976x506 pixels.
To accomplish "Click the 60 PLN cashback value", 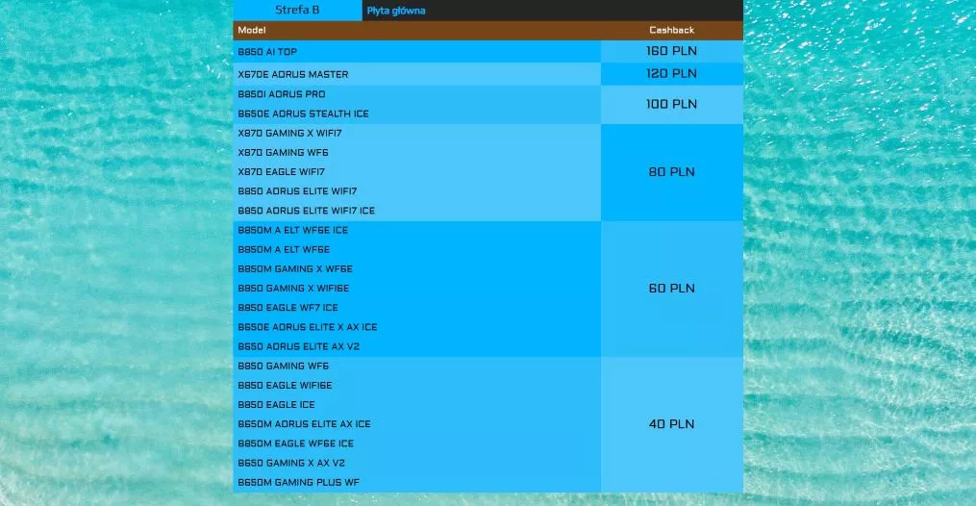I will 671,289.
